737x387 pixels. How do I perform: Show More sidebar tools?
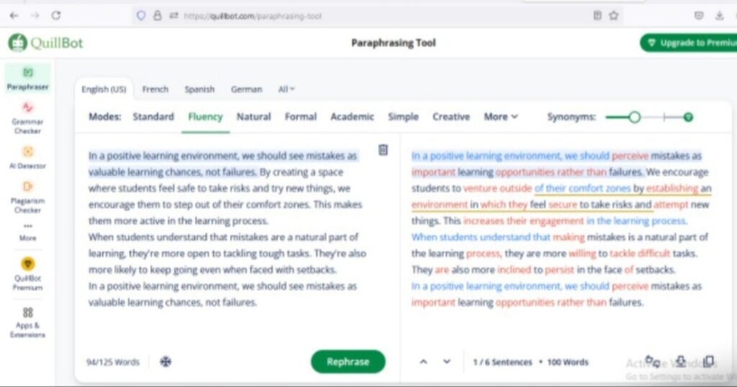pos(28,232)
